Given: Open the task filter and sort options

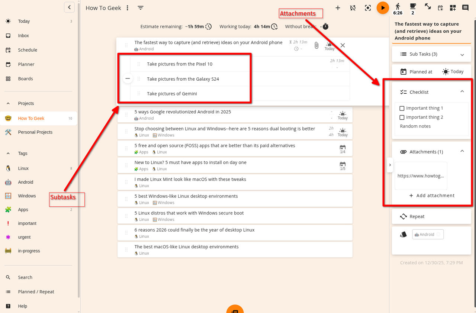Looking at the screenshot, I should [141, 8].
